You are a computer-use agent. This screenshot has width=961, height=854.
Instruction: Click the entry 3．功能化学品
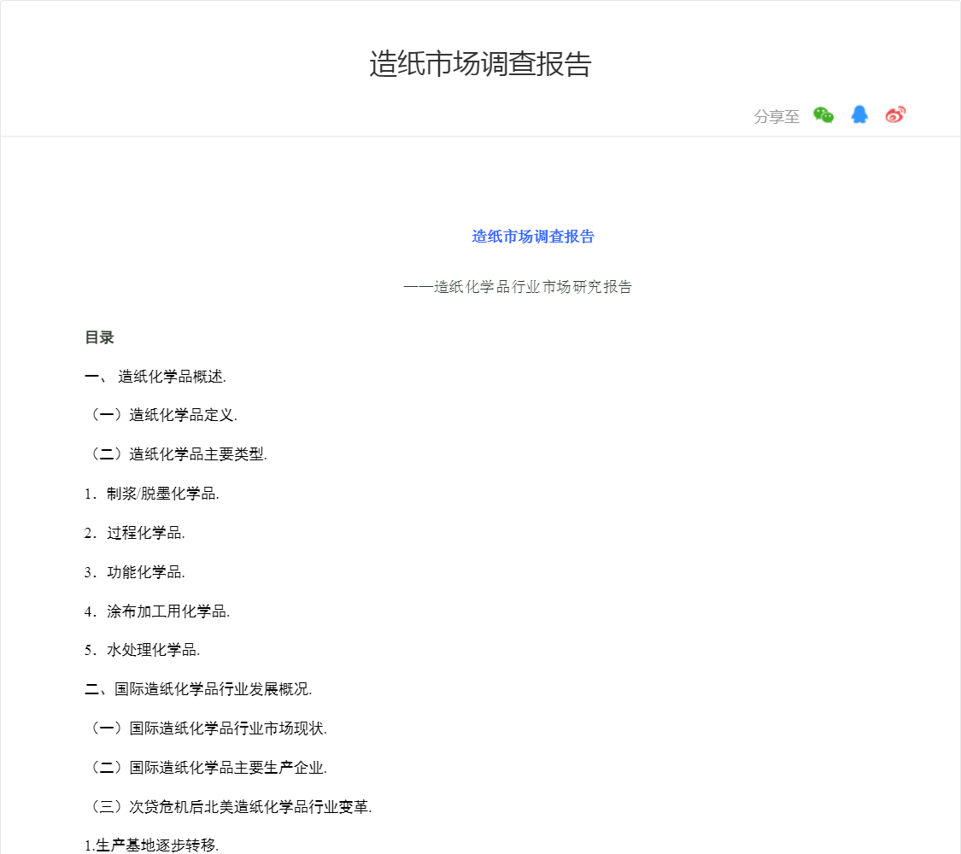135,572
